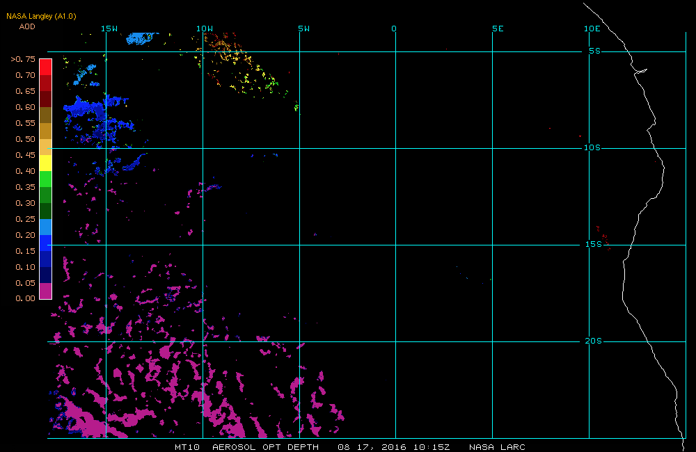This screenshot has width=696, height=452.
Task: Click the 5S latitude label
Action: [595, 51]
